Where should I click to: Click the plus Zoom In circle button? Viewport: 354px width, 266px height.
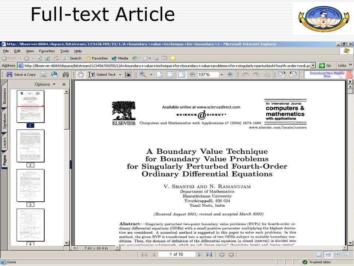pyautogui.click(x=230, y=74)
